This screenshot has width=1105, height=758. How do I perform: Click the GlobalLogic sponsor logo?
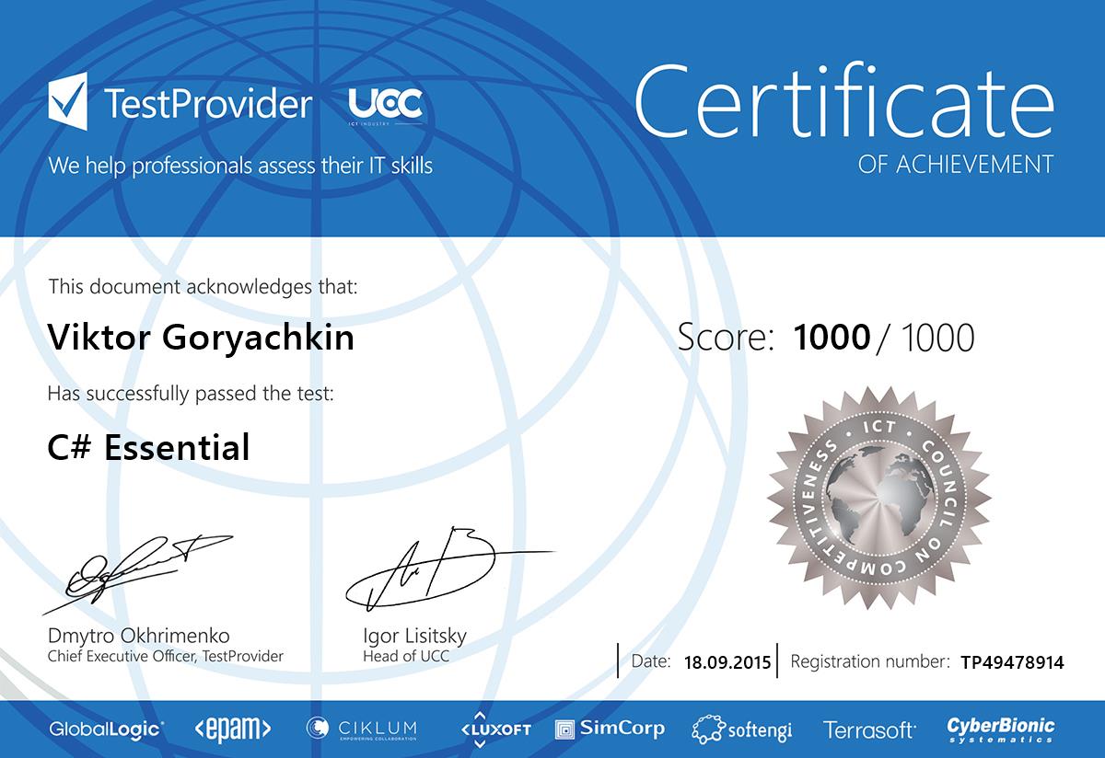click(x=107, y=729)
